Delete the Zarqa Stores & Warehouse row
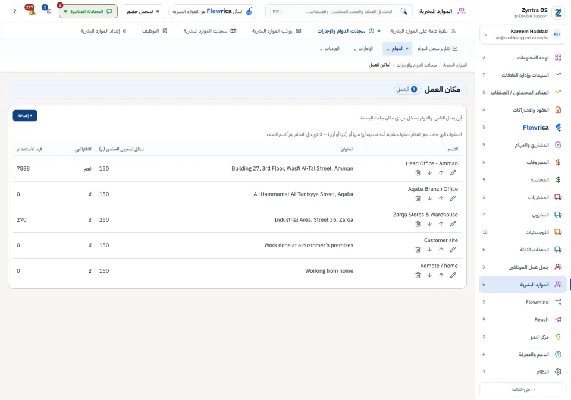Viewport: 571px width, 400px height. [x=418, y=224]
